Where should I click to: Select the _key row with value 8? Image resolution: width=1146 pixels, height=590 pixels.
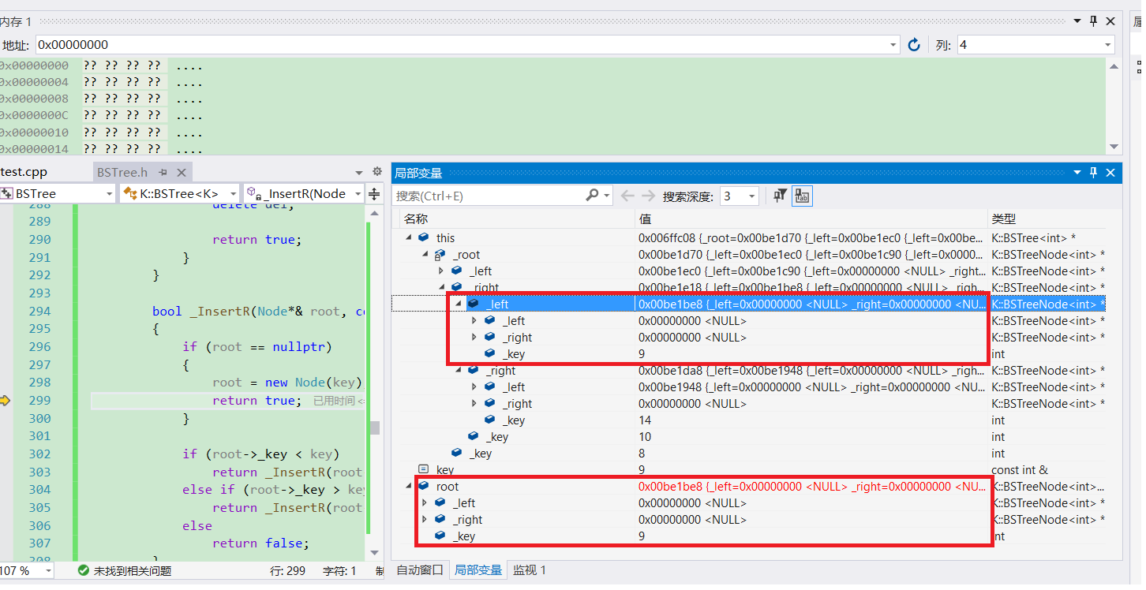(x=748, y=453)
